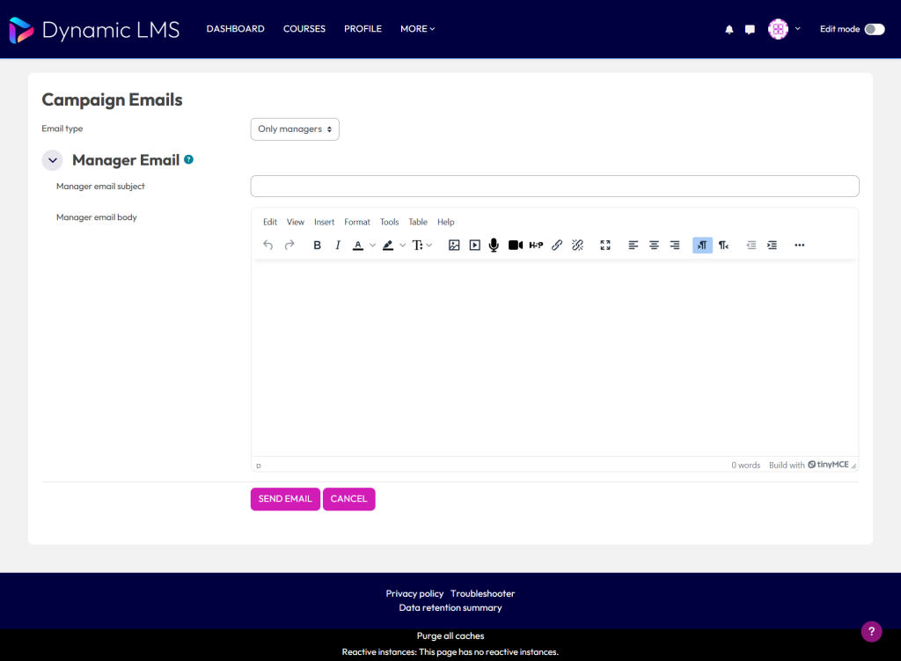901x661 pixels.
Task: Open the user menu chevron
Action: tap(797, 29)
